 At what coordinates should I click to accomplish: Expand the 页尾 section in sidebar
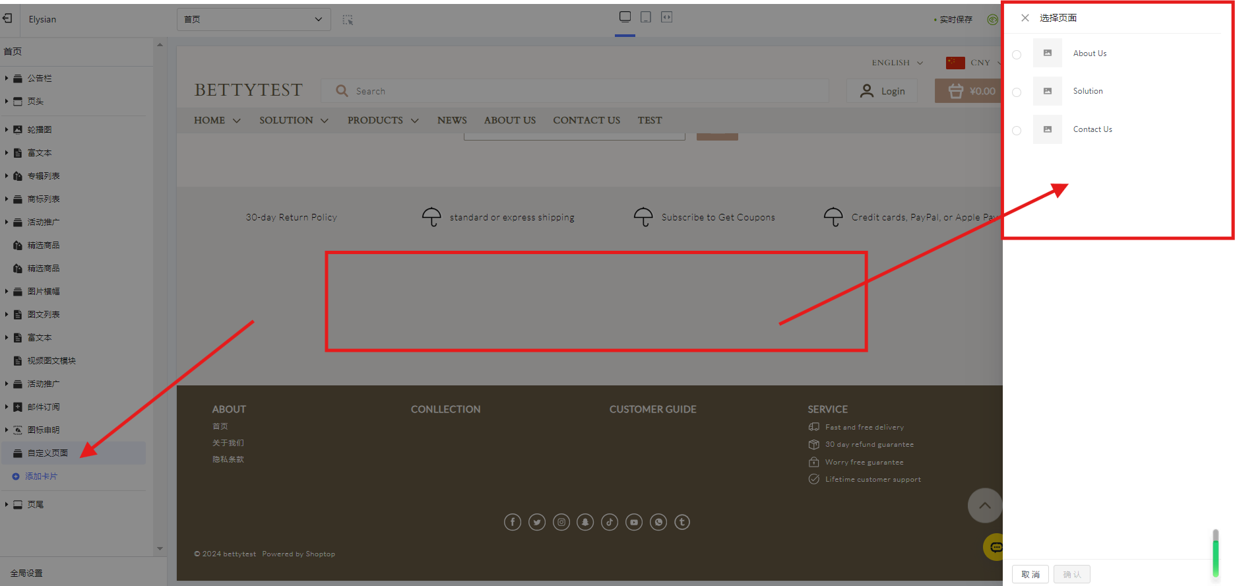tap(7, 504)
